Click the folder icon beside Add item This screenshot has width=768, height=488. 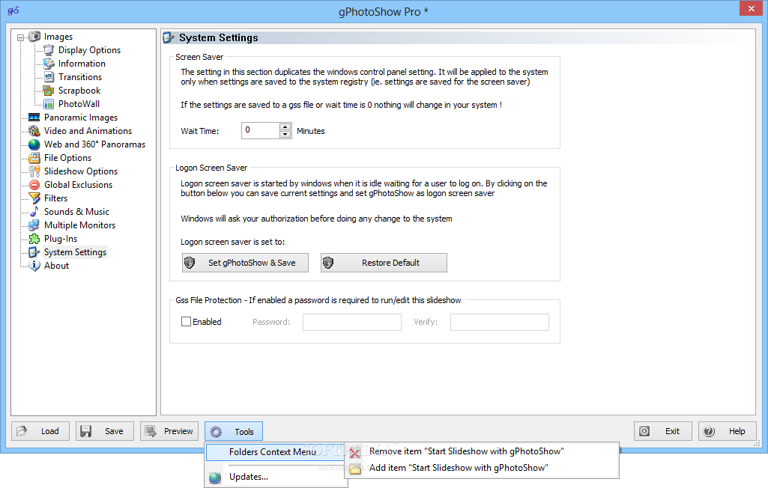pos(355,469)
